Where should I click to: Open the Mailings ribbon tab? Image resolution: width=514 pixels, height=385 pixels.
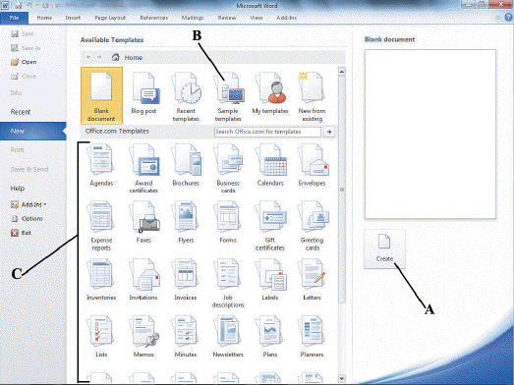pyautogui.click(x=193, y=18)
